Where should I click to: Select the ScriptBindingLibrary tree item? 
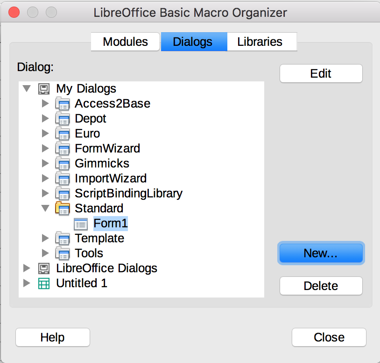click(x=128, y=194)
